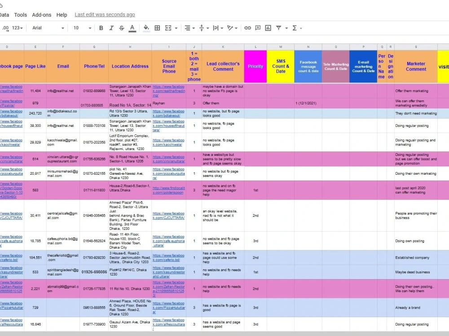449x336 pixels.
Task: Toggle bold formatting
Action: (x=101, y=28)
